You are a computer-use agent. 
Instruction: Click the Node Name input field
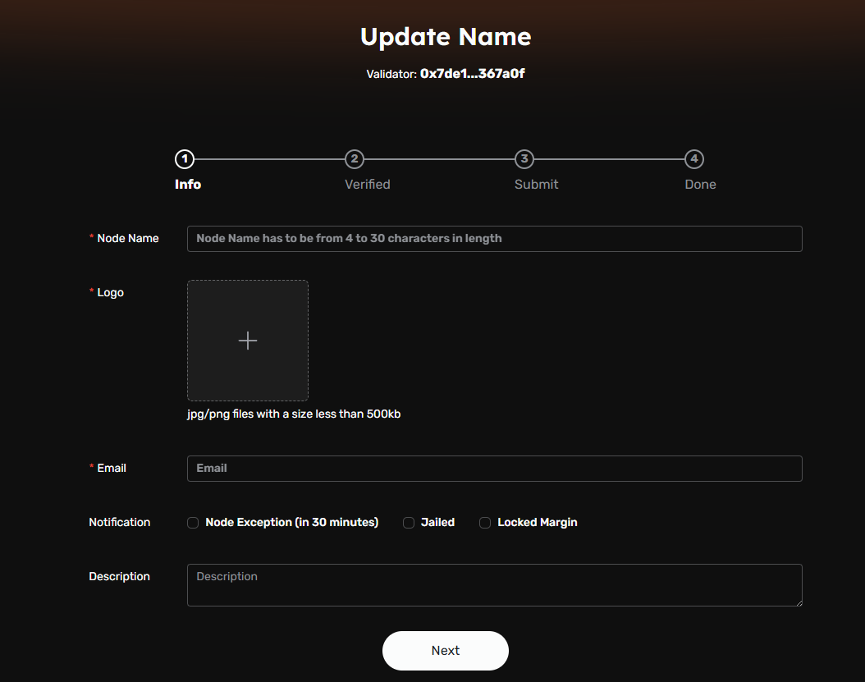pyautogui.click(x=494, y=238)
